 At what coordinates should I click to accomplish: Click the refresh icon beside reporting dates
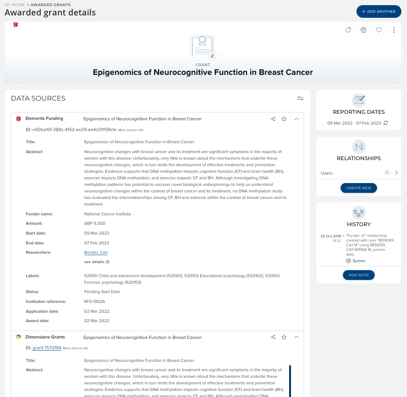pyautogui.click(x=386, y=123)
